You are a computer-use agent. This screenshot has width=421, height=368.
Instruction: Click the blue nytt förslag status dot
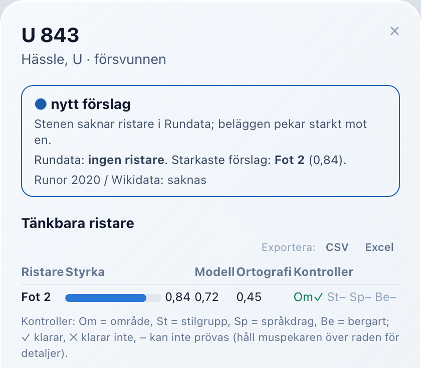(x=41, y=104)
